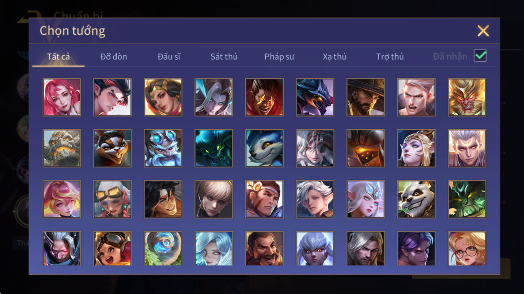
Task: Open the Đấu sĩ tab
Action: coord(169,57)
